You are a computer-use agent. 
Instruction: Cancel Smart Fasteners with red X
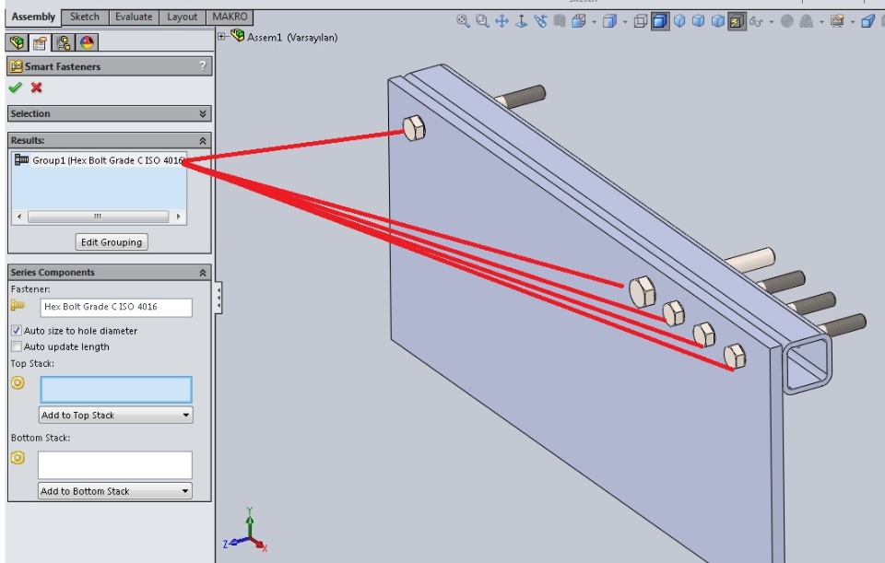pyautogui.click(x=36, y=88)
